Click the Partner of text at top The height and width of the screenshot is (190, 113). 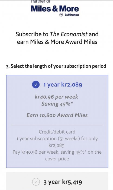[41, 1]
